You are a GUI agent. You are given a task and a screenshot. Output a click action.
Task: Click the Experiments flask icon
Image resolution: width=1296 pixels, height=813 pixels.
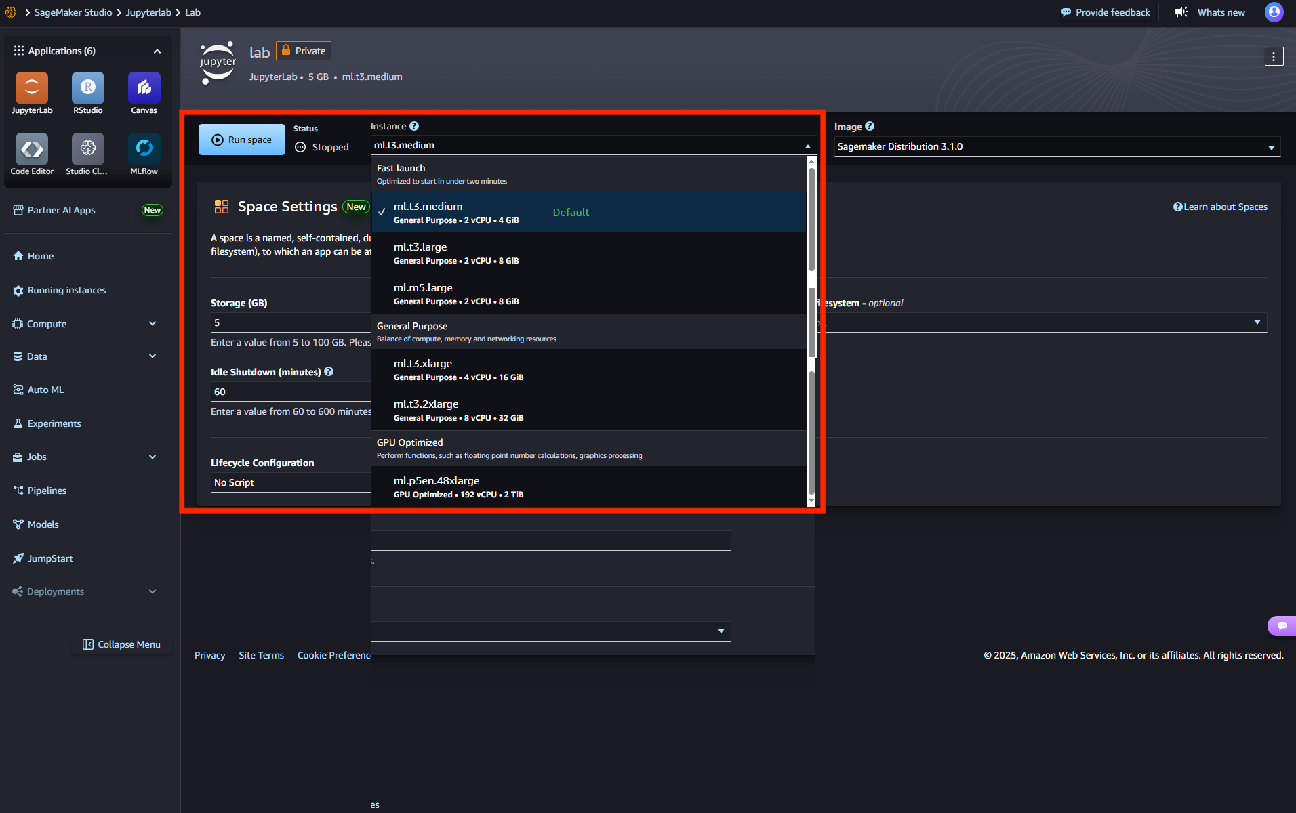[x=18, y=423]
